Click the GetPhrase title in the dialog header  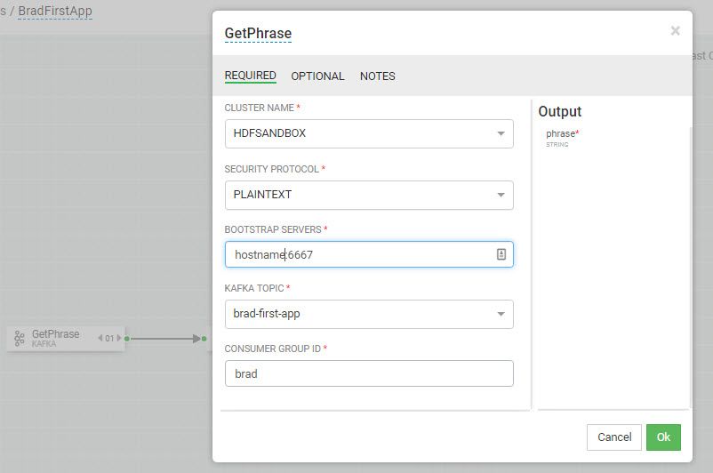click(x=258, y=34)
